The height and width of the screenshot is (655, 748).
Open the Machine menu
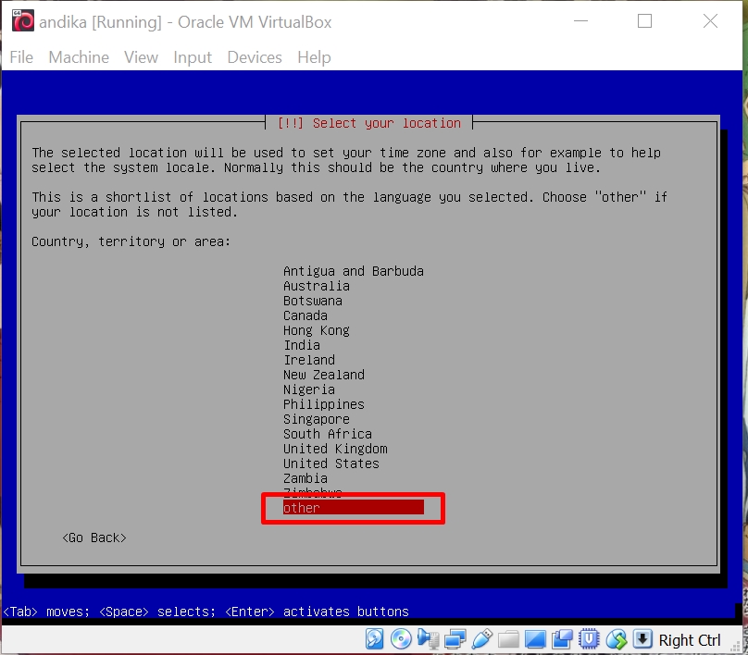pyautogui.click(x=79, y=57)
